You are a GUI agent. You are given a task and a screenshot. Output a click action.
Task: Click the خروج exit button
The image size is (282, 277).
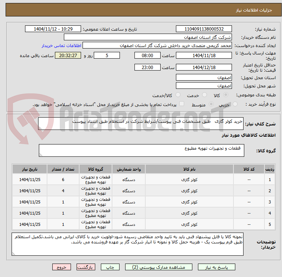62,267
